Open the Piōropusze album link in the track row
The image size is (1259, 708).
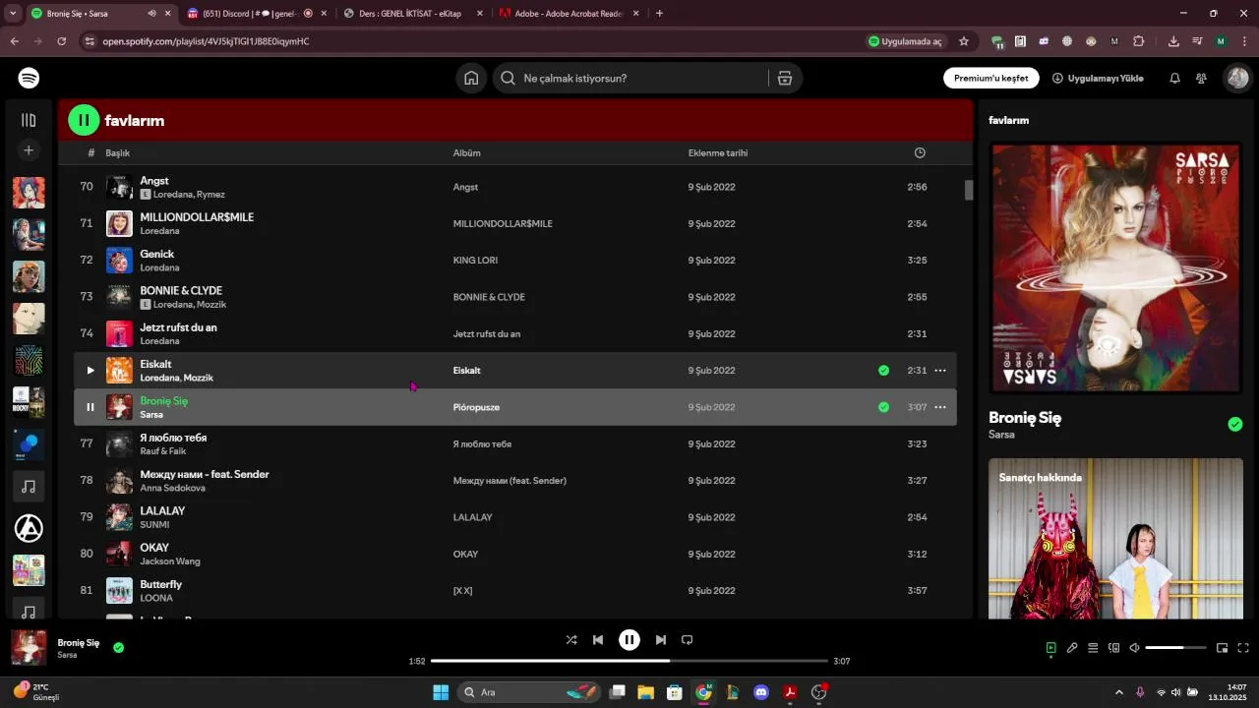coord(476,407)
